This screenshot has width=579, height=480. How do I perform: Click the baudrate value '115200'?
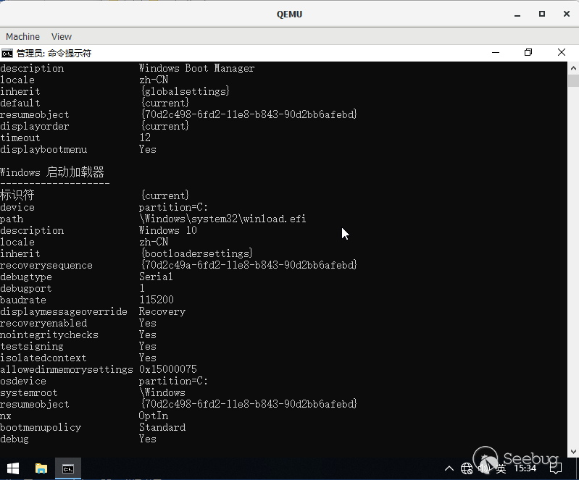[x=157, y=300]
